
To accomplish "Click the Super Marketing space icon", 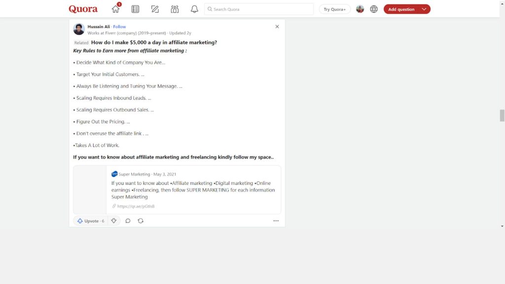I will [114, 174].
